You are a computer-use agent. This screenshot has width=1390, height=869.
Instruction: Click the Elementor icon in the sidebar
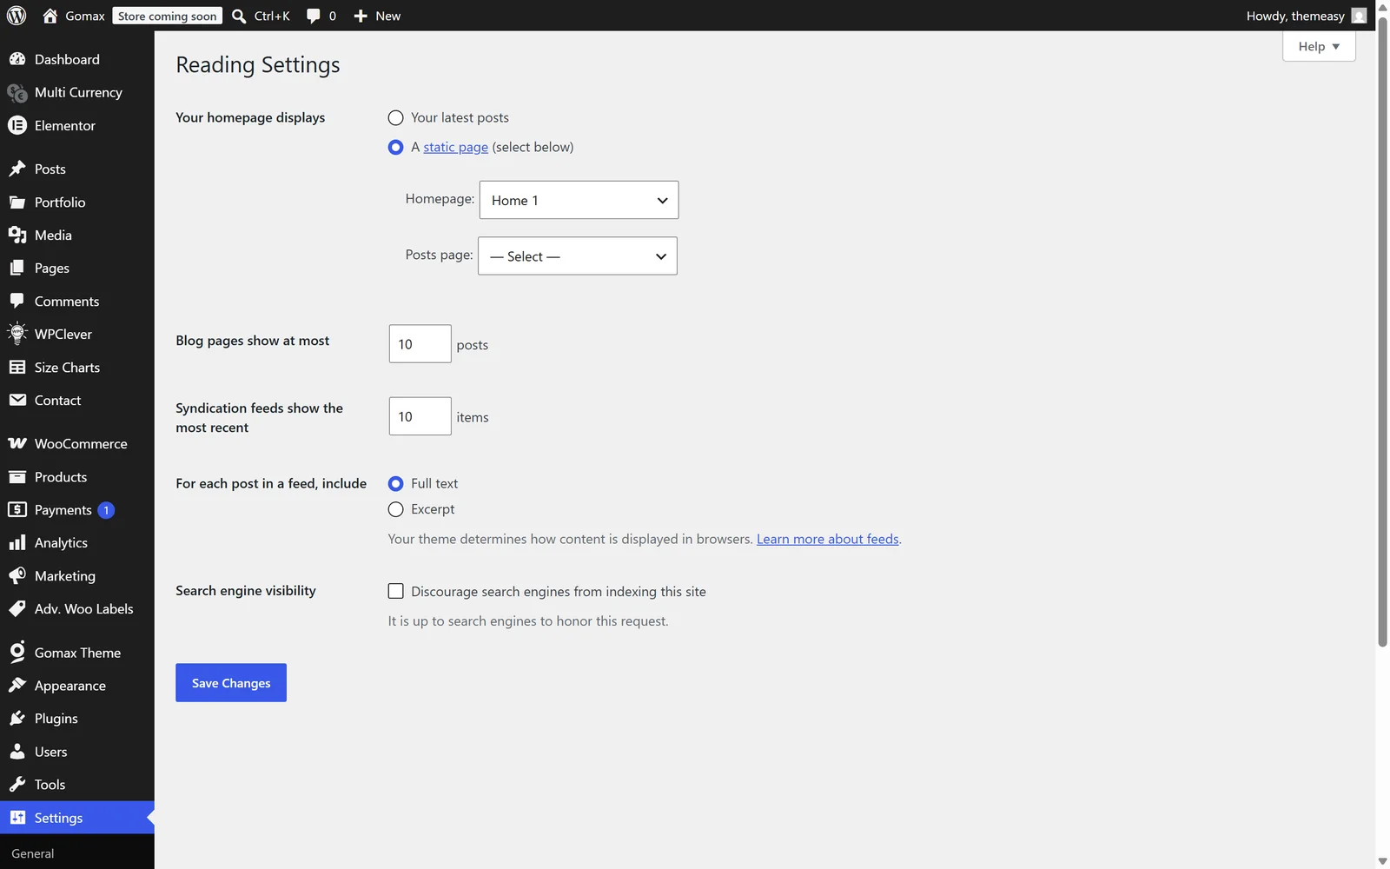(17, 125)
